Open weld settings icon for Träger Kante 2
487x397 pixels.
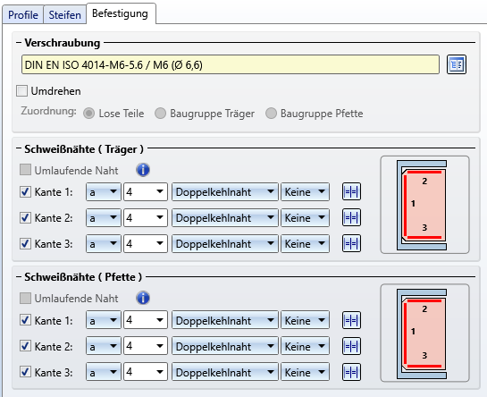click(351, 217)
